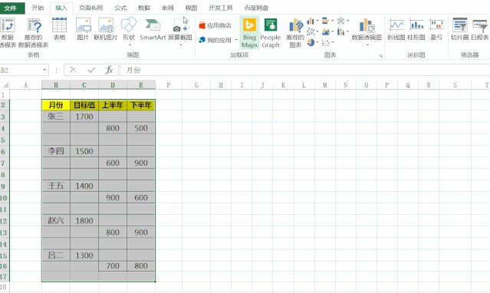Viewport: 490px width, 293px height.
Task: Insert a line chart from the Charts group
Action: pos(311,31)
